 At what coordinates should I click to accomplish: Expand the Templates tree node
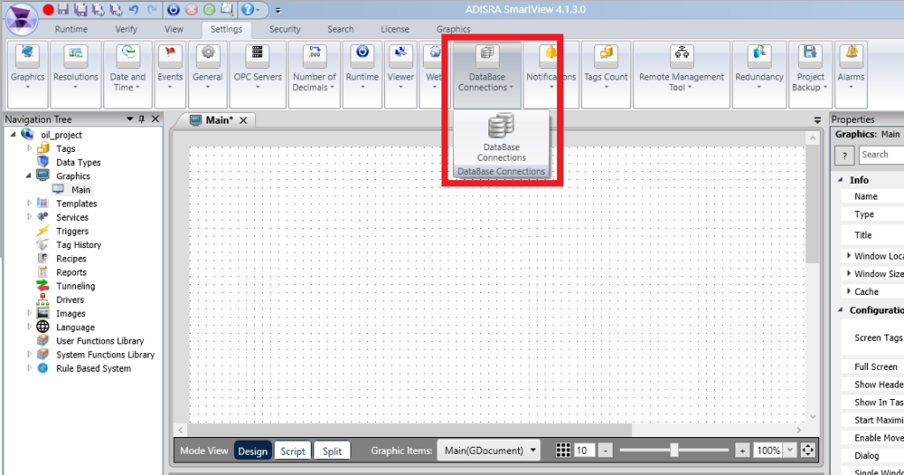click(x=29, y=203)
